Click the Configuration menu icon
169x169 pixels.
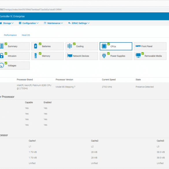(x=20, y=23)
